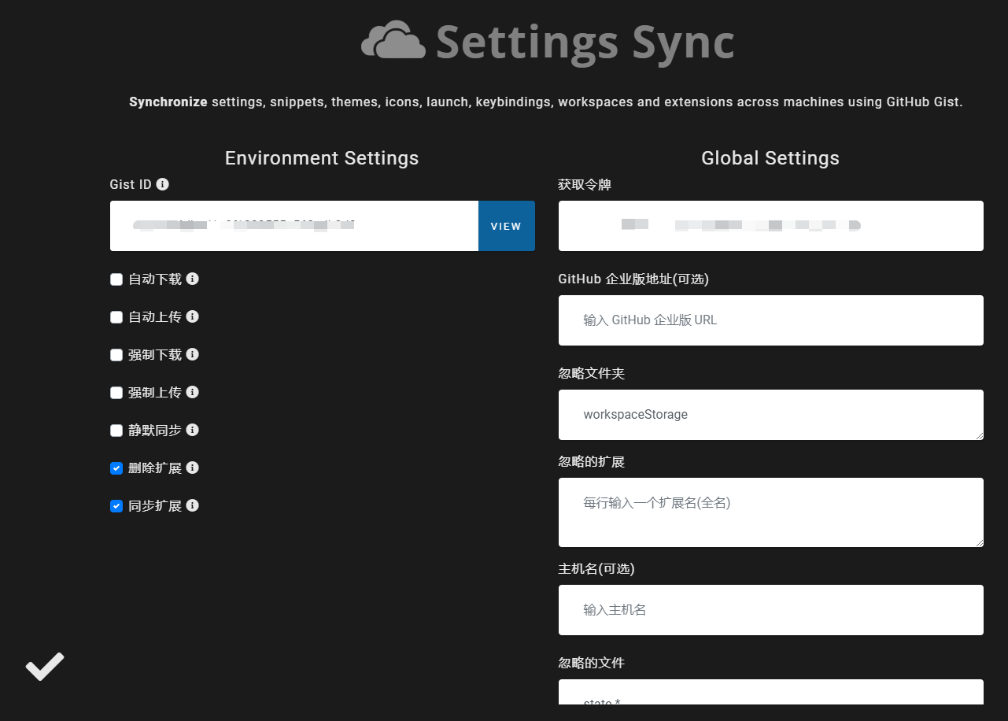Open the Gist ID info tooltip
This screenshot has height=721, width=1008.
pyautogui.click(x=163, y=184)
